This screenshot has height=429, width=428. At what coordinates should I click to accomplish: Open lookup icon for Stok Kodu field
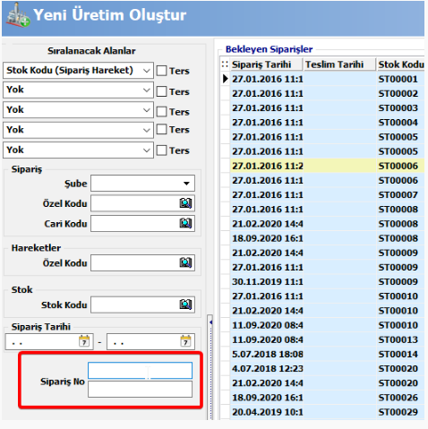185,305
